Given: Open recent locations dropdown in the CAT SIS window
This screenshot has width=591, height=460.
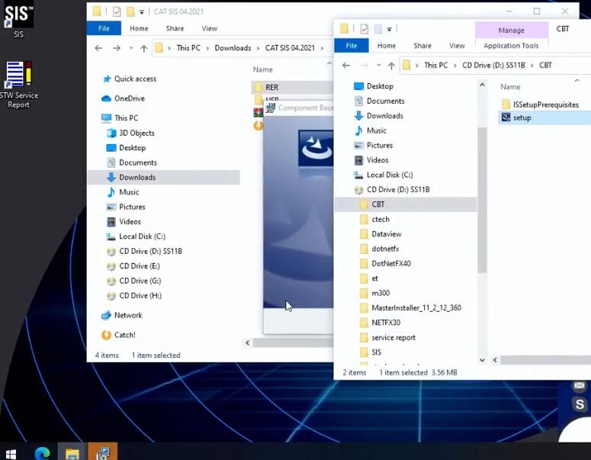Looking at the screenshot, I should [131, 48].
